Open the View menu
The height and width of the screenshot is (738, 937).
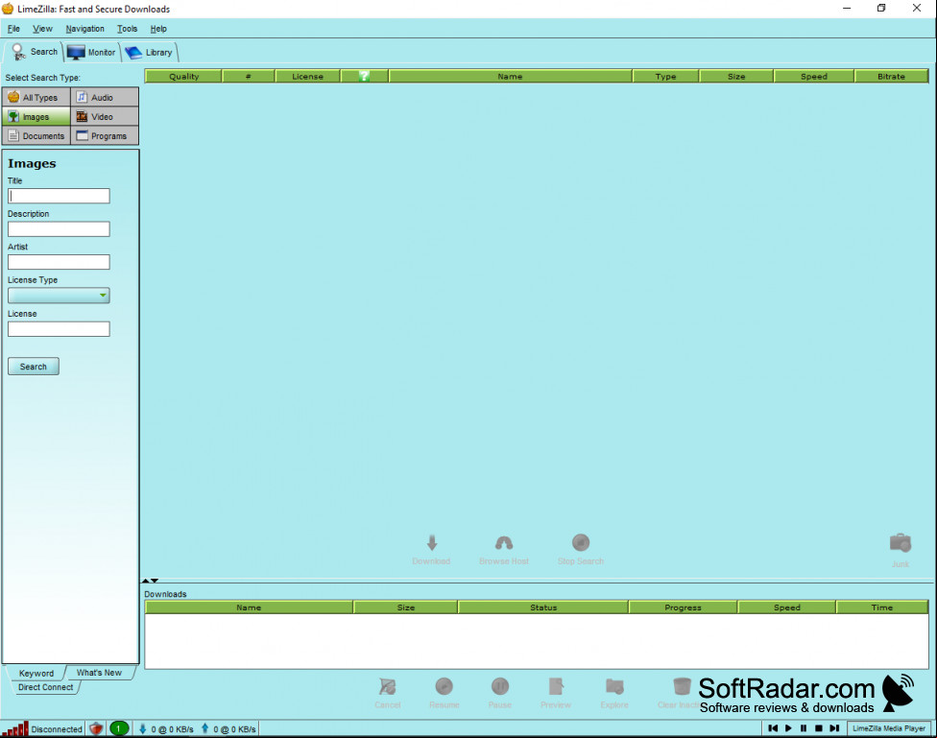point(42,29)
